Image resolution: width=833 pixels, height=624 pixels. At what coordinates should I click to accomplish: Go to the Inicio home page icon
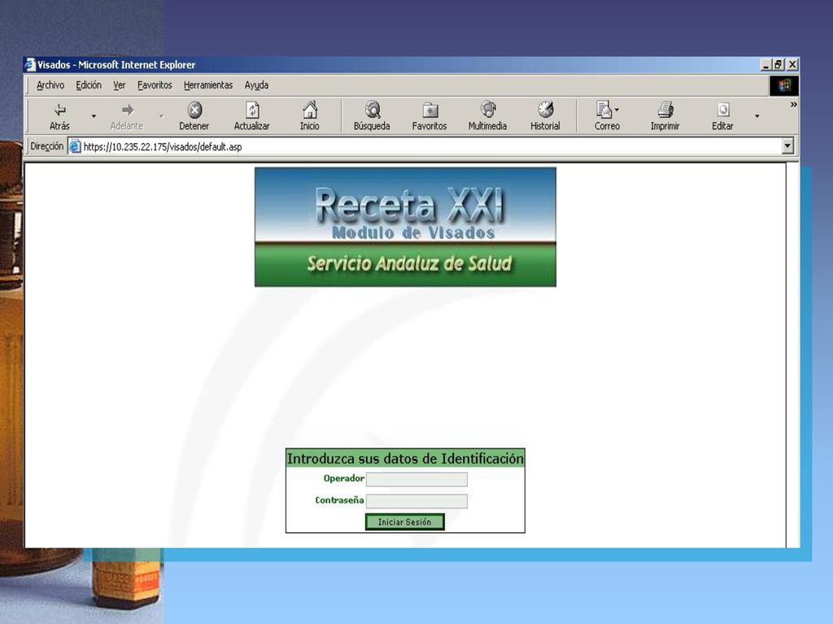tap(310, 110)
